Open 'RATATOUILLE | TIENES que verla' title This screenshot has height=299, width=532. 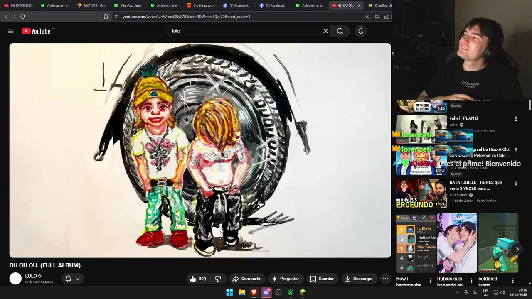coord(475,185)
